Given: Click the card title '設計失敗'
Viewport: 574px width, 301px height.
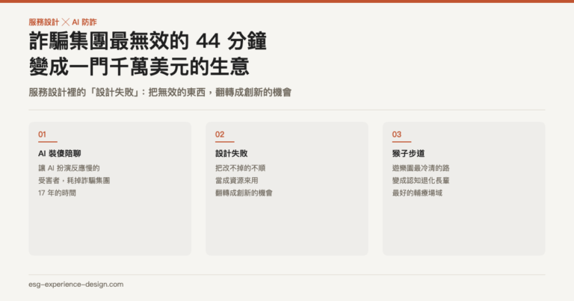Looking at the screenshot, I should point(232,154).
